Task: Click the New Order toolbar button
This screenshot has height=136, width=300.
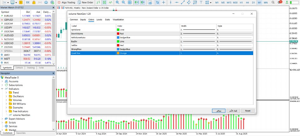Action: 85,3
